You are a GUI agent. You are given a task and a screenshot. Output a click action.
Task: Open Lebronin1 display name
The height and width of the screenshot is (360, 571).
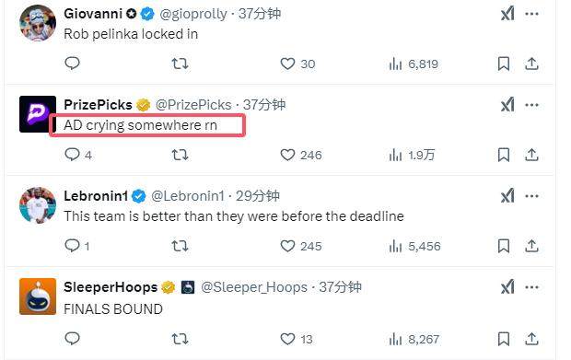[x=96, y=196]
